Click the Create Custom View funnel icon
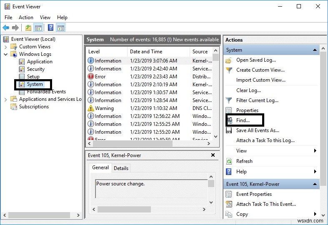This screenshot has height=225, width=328. point(229,70)
